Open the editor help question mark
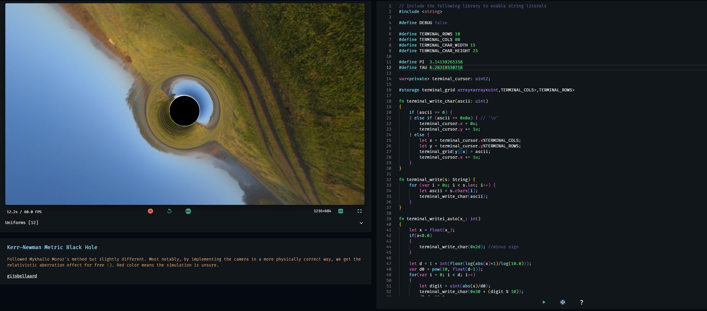The image size is (707, 311). coord(582,302)
